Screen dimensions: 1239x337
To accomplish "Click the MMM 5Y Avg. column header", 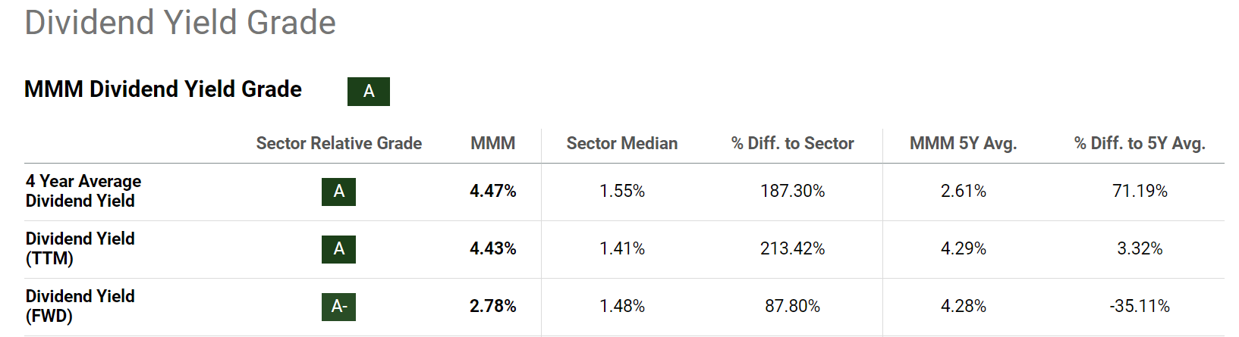I will coord(963,144).
